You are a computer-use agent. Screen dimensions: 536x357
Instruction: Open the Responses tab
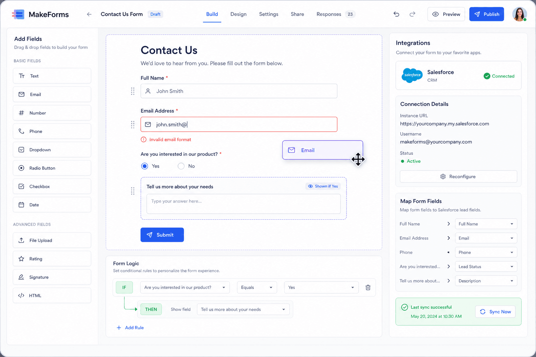pos(329,14)
